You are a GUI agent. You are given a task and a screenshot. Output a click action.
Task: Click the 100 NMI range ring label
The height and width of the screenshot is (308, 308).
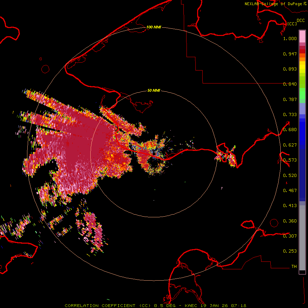click(154, 27)
